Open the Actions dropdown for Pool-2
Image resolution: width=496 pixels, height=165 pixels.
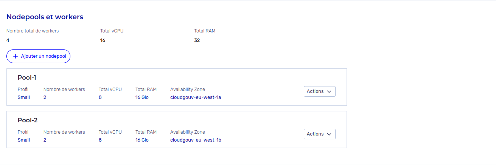click(x=320, y=134)
